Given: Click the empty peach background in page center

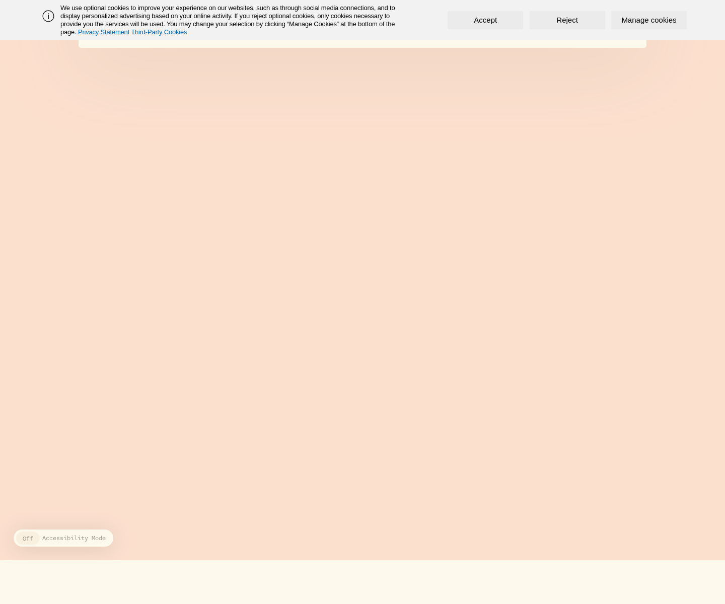Looking at the screenshot, I should pos(362,302).
